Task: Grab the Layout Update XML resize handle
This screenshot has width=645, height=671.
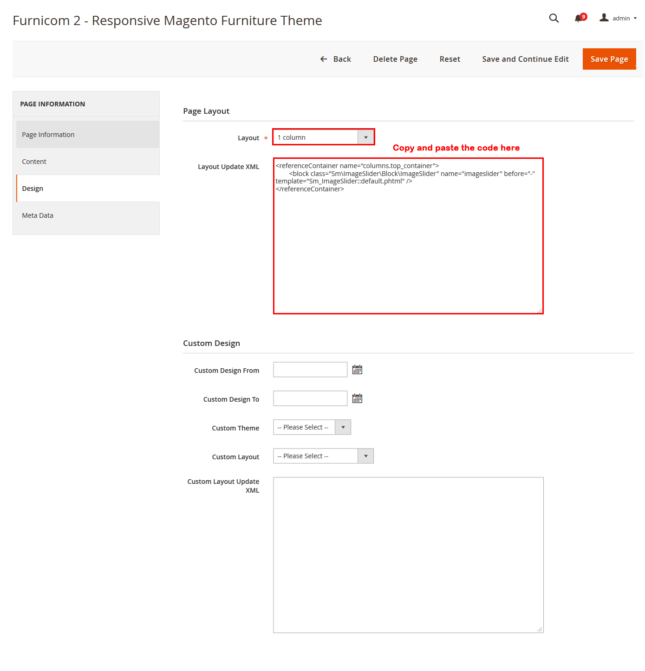Action: click(x=540, y=311)
